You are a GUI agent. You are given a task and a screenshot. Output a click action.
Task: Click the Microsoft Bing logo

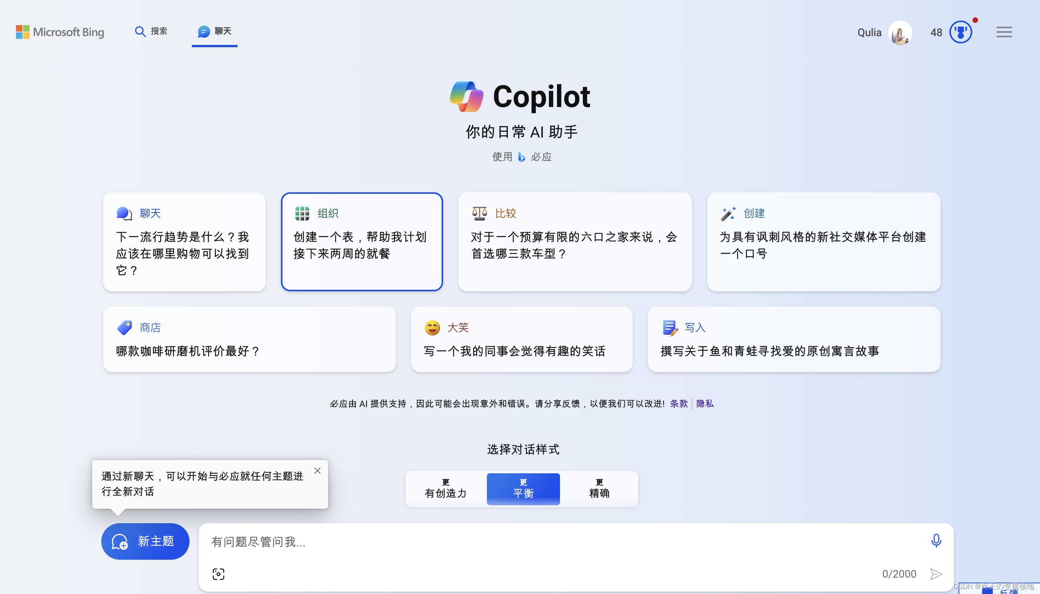[60, 32]
